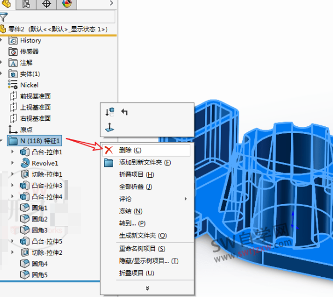
Task: Select the 前视基准面 plane icon
Action: pos(13,96)
